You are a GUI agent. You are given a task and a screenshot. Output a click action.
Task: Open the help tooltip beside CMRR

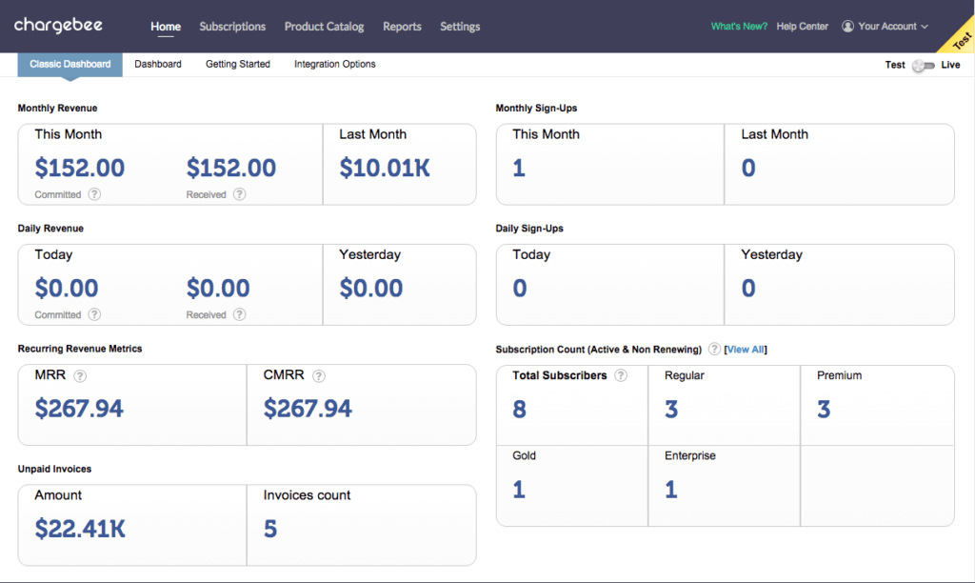[x=319, y=376]
